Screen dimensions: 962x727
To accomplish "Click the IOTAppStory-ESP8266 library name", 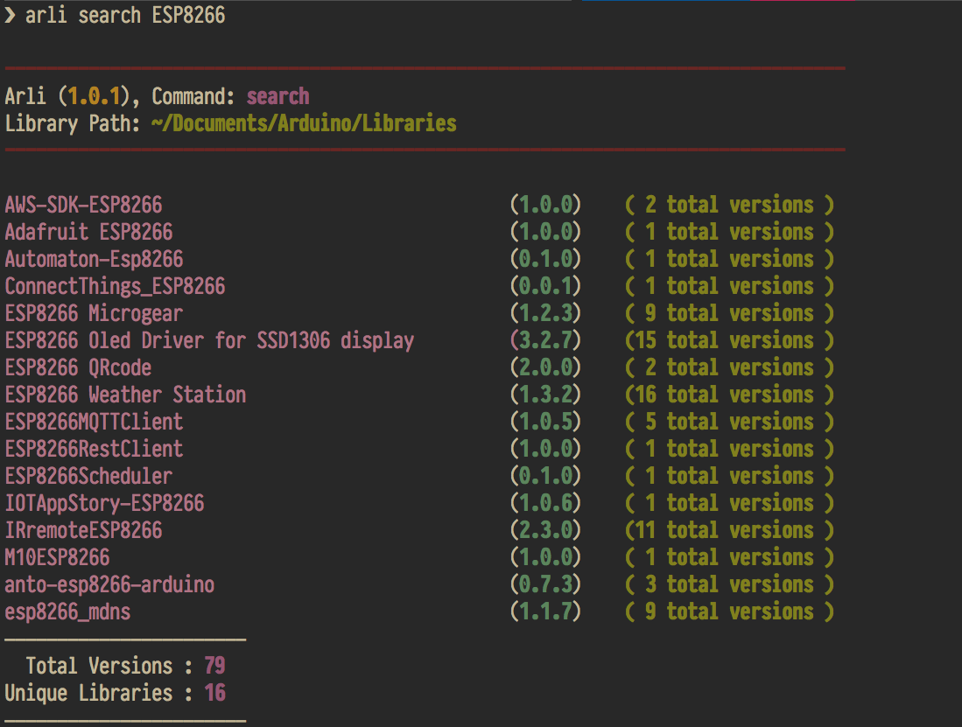I will pyautogui.click(x=104, y=503).
